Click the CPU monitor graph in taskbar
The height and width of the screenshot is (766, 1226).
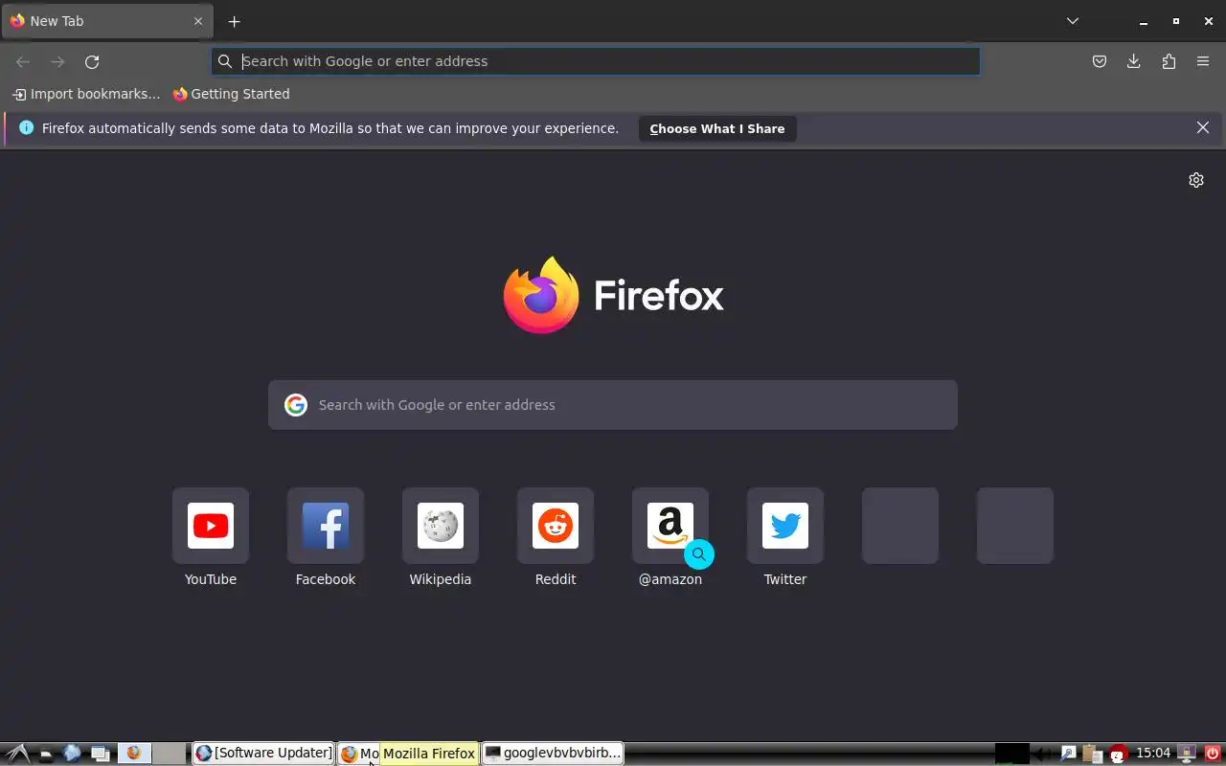[x=1012, y=754]
